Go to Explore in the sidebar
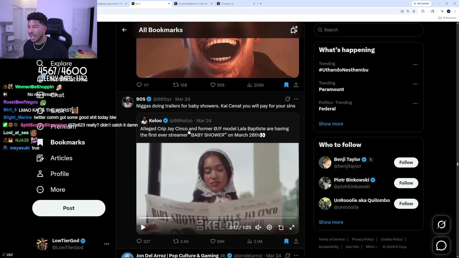This screenshot has width=459, height=258. tap(54, 63)
